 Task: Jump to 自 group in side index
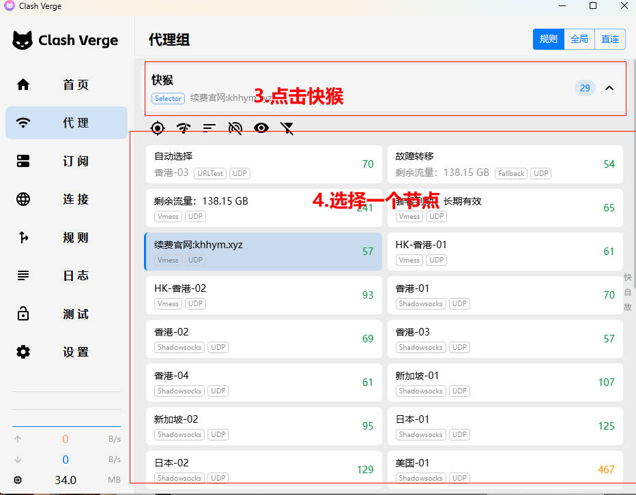(x=628, y=292)
